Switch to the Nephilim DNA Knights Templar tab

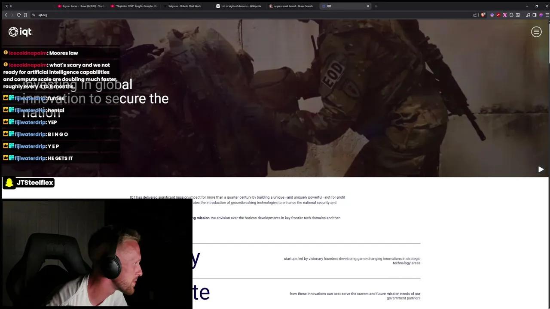pyautogui.click(x=134, y=6)
